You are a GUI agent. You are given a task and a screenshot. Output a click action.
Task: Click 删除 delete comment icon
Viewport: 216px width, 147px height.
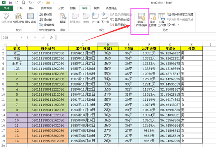86,18
